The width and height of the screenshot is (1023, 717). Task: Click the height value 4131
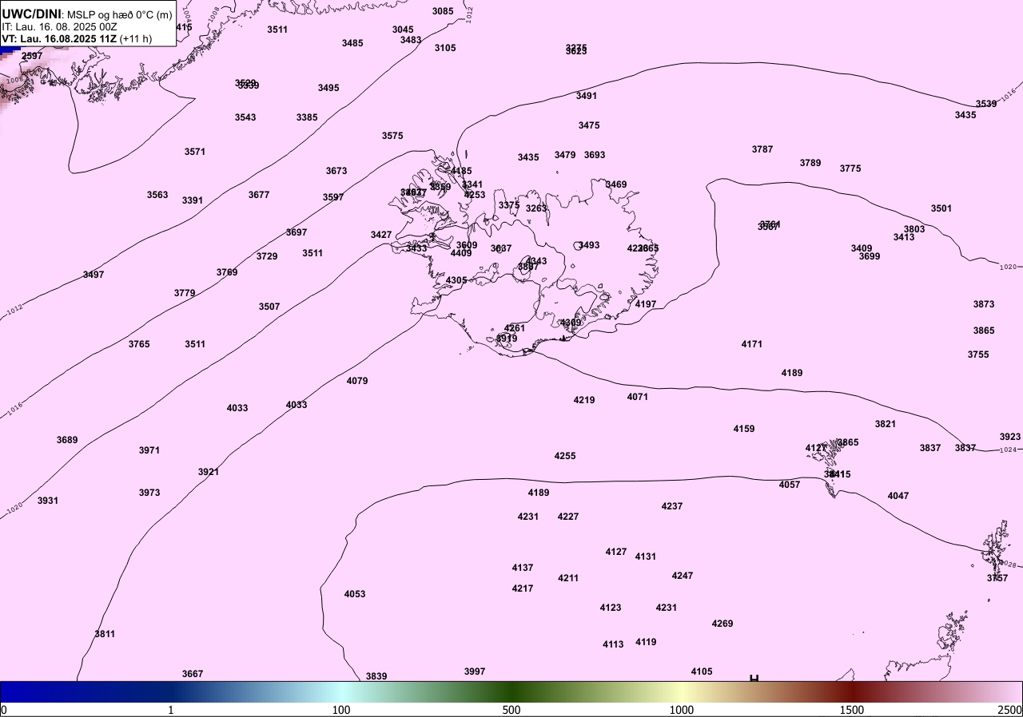(646, 557)
